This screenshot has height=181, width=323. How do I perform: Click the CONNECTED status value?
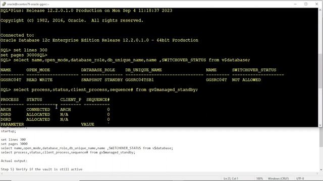[38, 110]
